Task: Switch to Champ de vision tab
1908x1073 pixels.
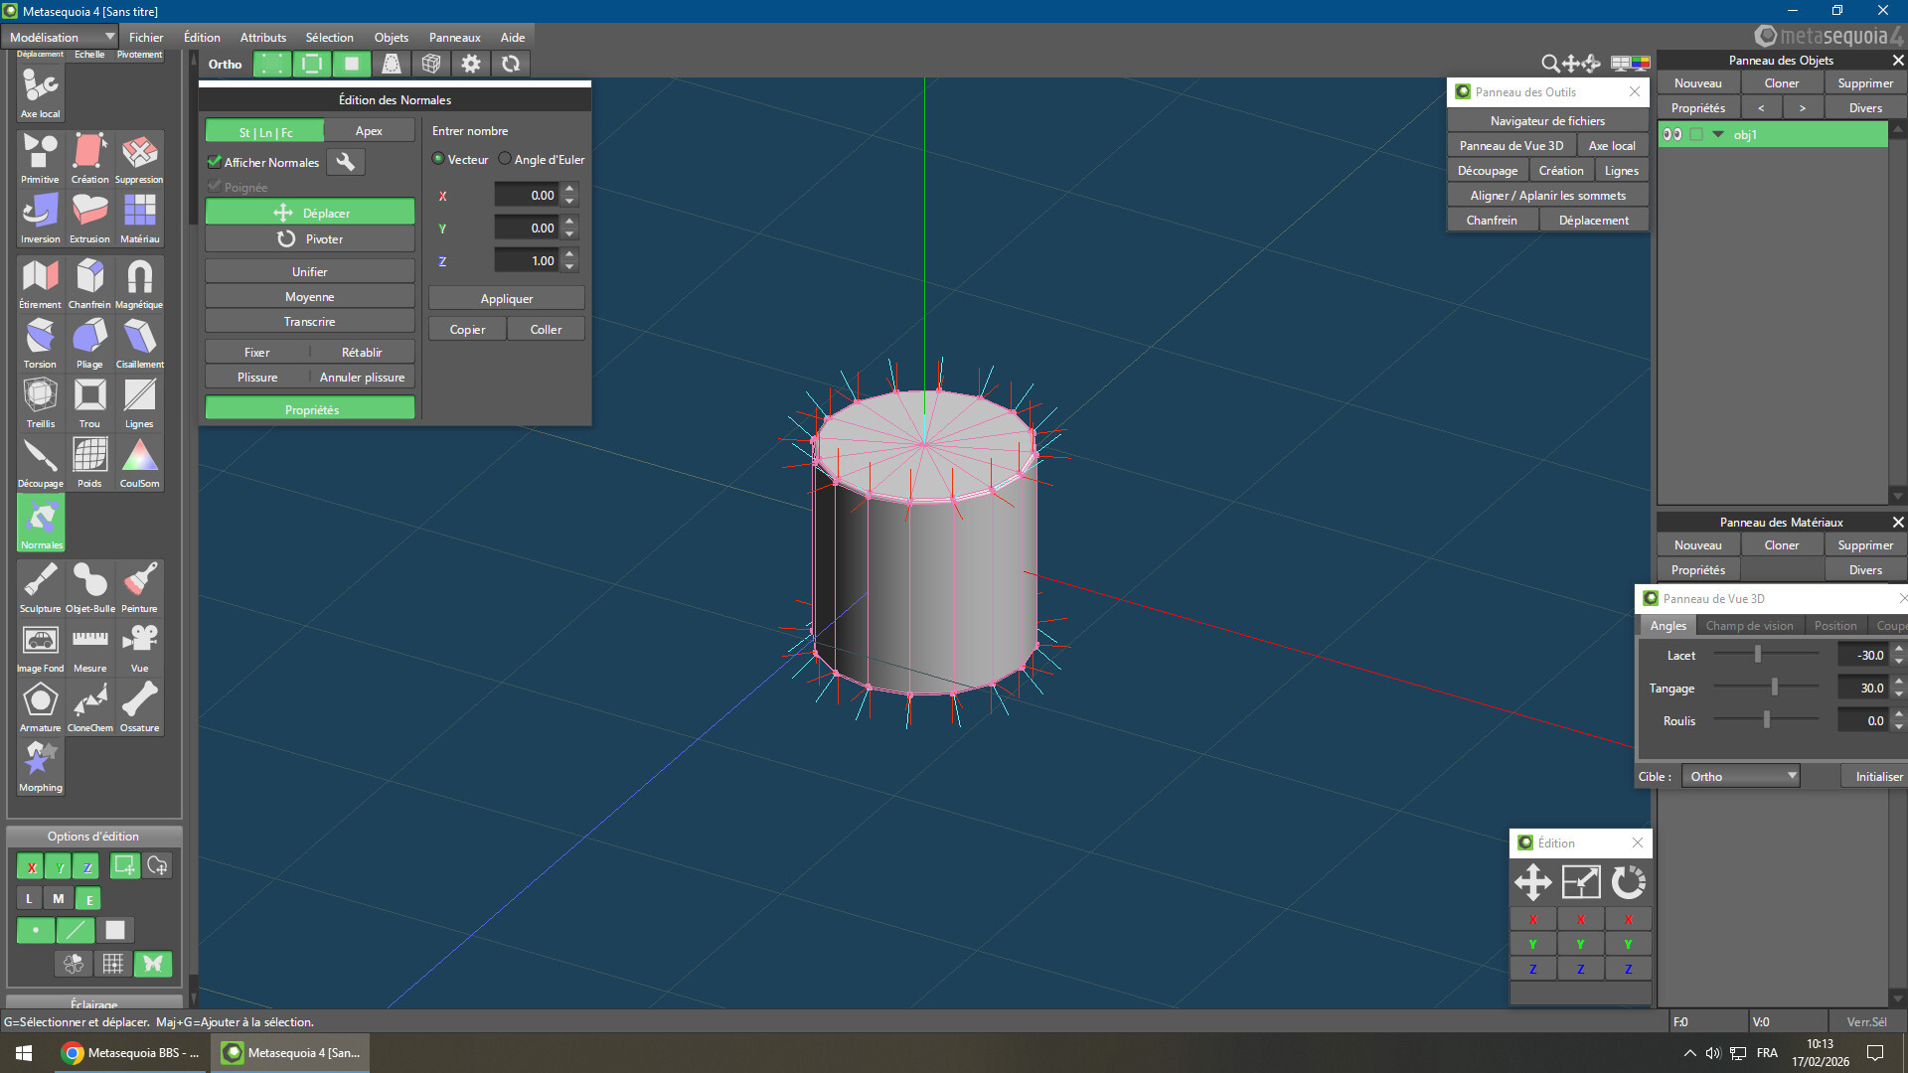Action: pyautogui.click(x=1749, y=626)
